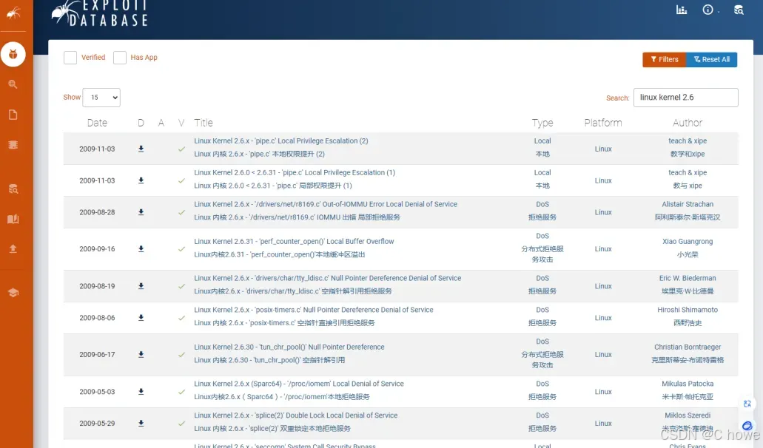Download the r8169.c IOMMU exploit
The width and height of the screenshot is (763, 448).
click(x=141, y=212)
